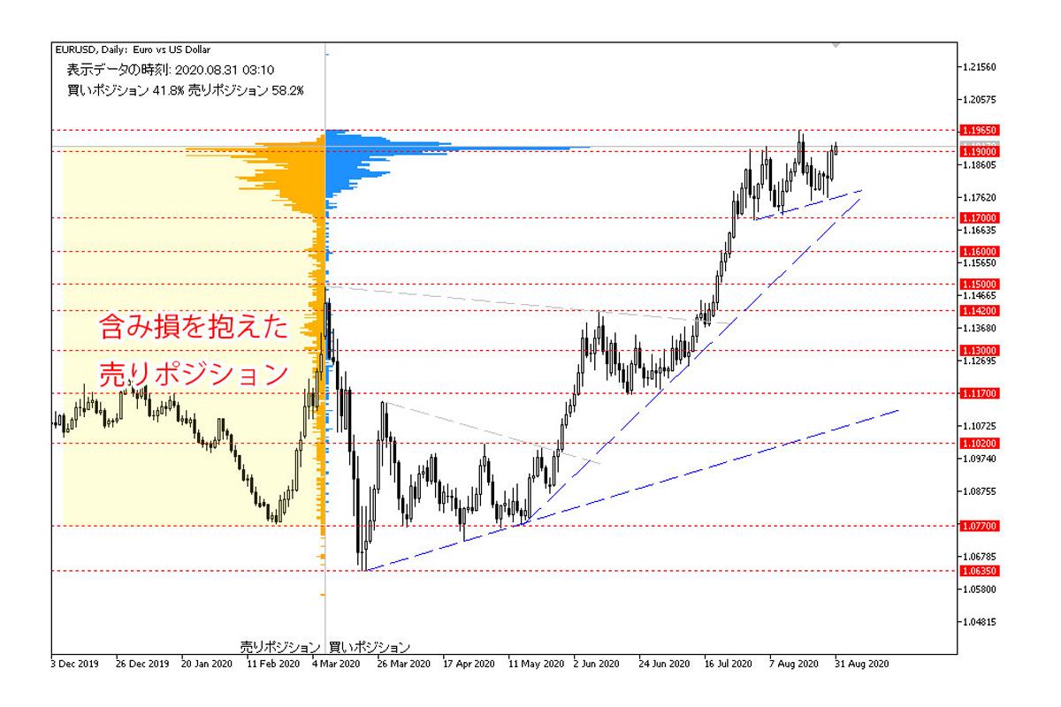Select the 買いポジション label at chart bottom
The width and height of the screenshot is (1061, 707).
coord(370,646)
